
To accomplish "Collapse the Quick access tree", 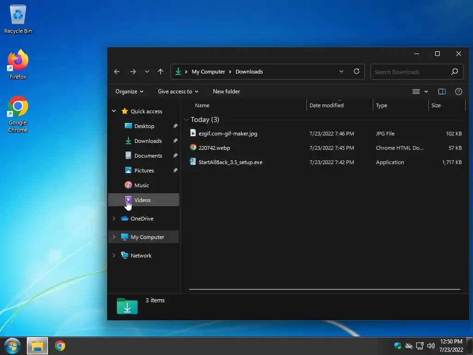I will [x=114, y=111].
